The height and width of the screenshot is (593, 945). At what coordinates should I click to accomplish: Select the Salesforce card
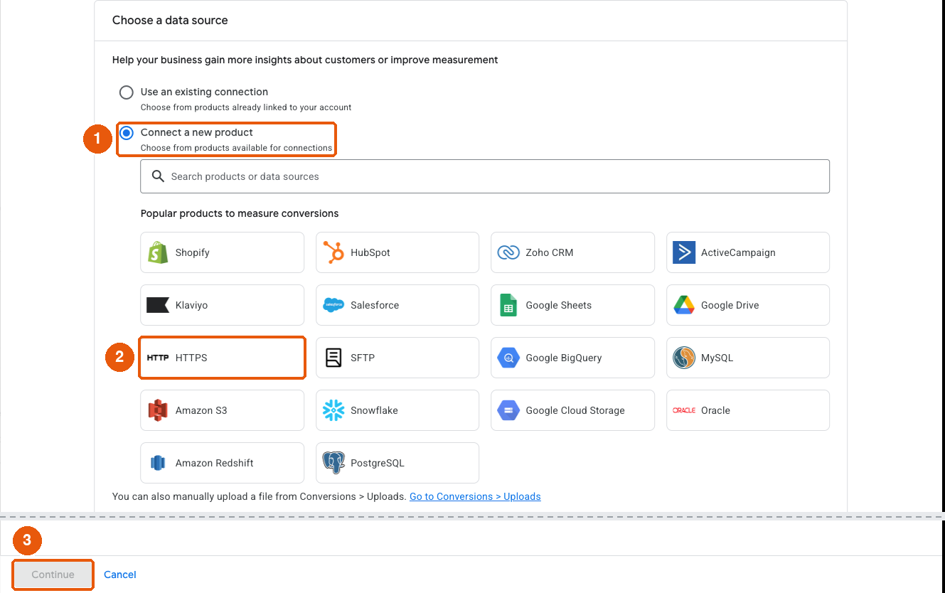tap(397, 305)
